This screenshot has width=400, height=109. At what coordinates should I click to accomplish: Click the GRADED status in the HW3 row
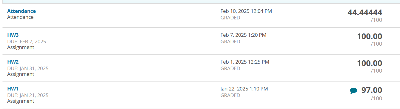tap(230, 42)
